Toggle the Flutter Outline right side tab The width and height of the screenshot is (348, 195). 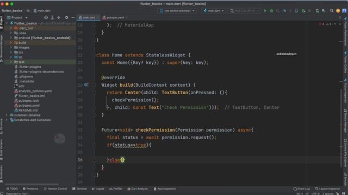click(346, 62)
